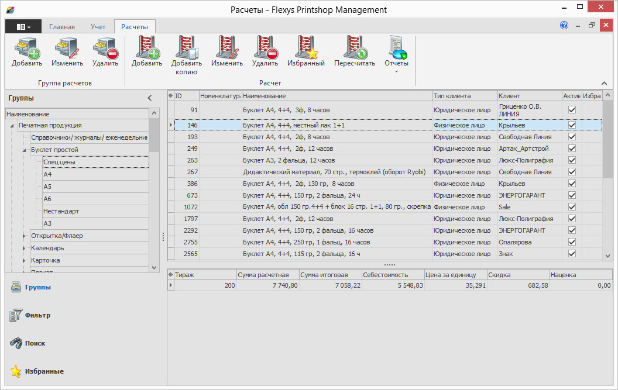Viewport: 618px width, 390px height.
Task: Sort by the Тип клиента column header
Action: [x=465, y=96]
